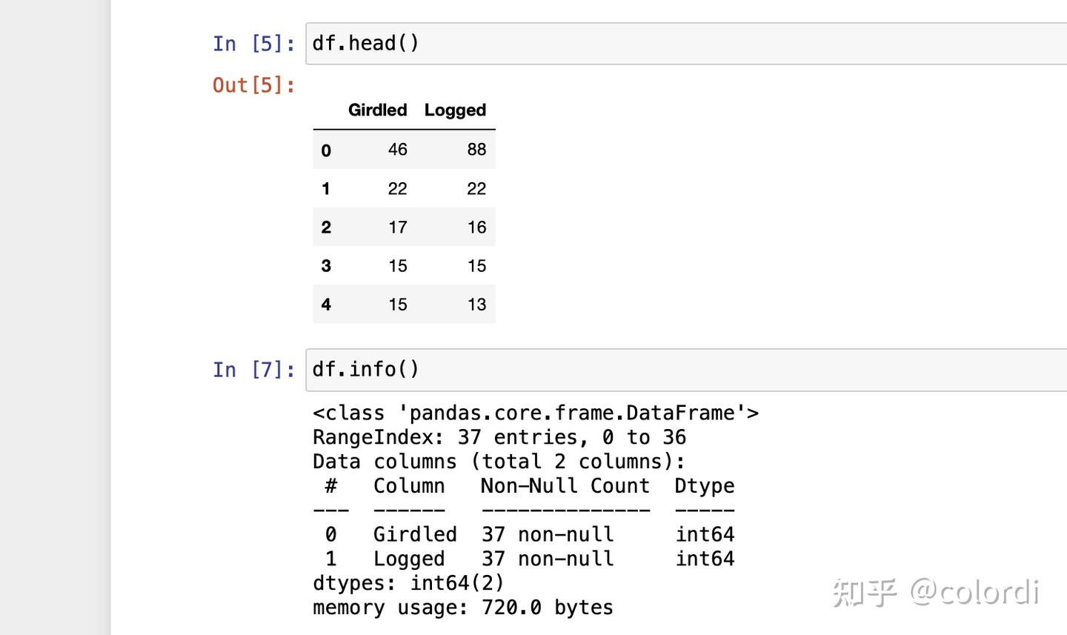
Task: Click the cell with value 46
Action: pos(397,150)
